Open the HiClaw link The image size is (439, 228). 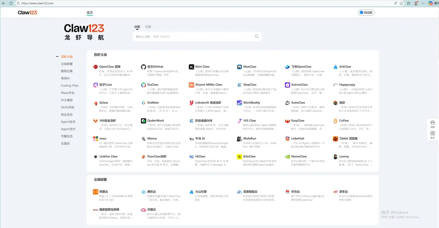pyautogui.click(x=200, y=156)
